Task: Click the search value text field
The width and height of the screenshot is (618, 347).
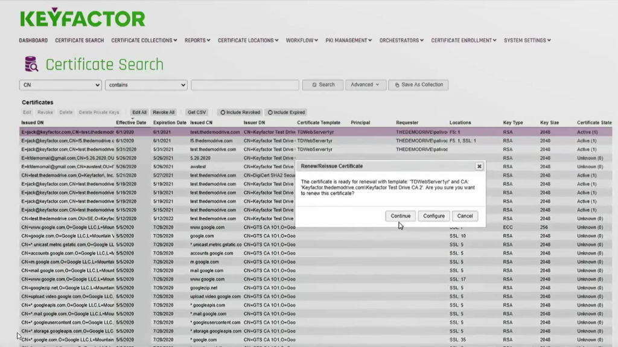Action: click(x=244, y=85)
